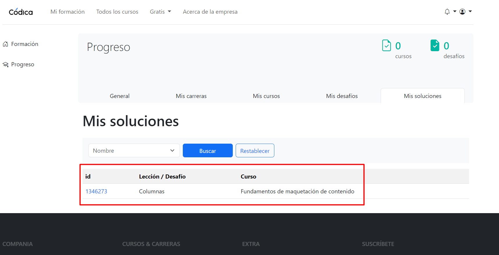499x255 pixels.
Task: Click the Restablecer button
Action: [255, 151]
